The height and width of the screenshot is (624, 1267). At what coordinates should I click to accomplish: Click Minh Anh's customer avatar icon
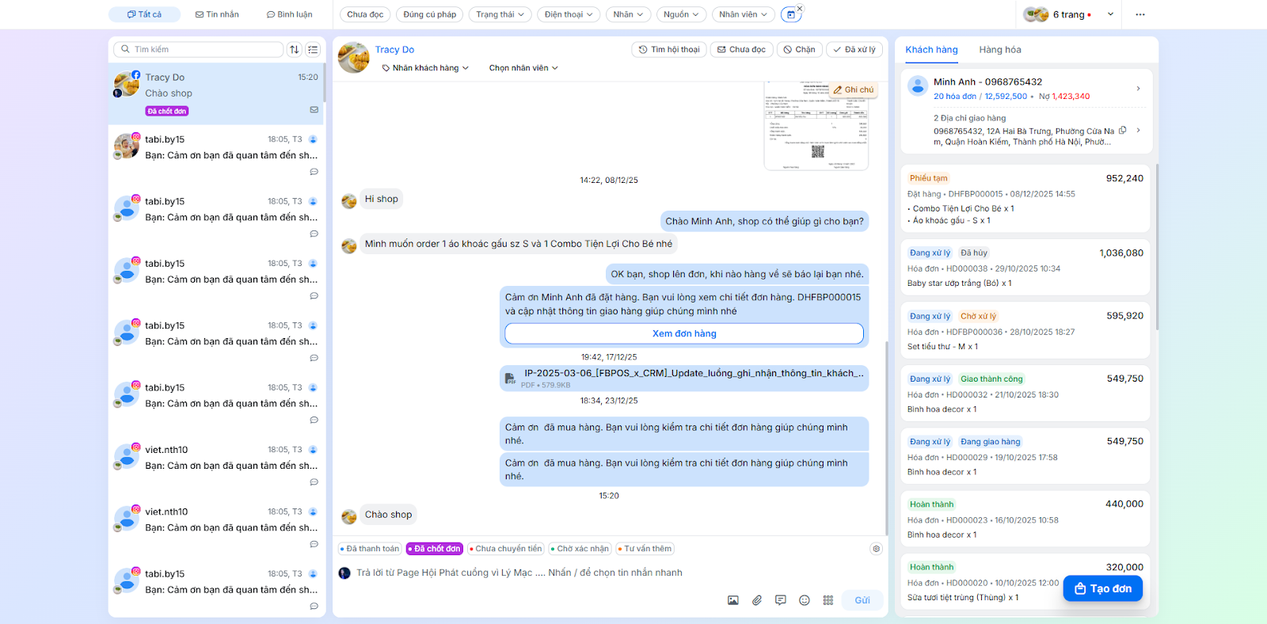tap(918, 86)
